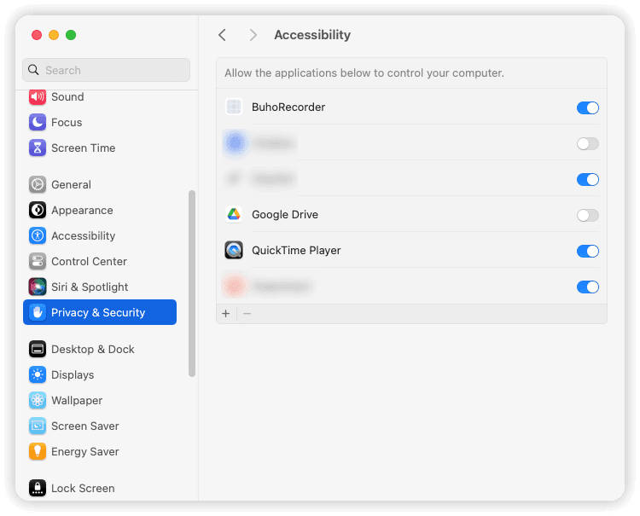Disable BuhoRecorder accessibility access
Viewport: 640px width, 516px height.
pos(588,107)
